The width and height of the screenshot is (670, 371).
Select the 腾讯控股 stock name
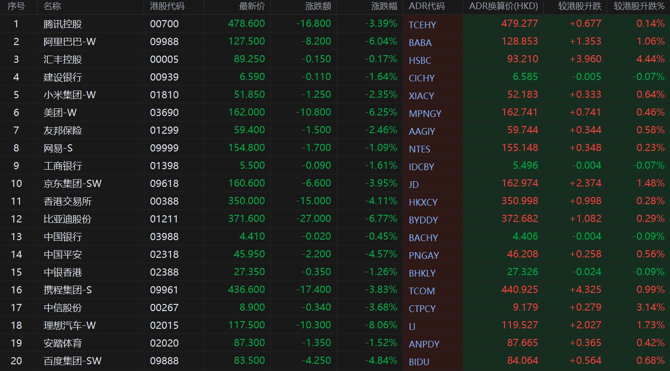[x=63, y=24]
